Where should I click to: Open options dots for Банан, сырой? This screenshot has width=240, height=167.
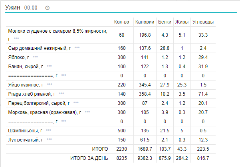(49, 66)
